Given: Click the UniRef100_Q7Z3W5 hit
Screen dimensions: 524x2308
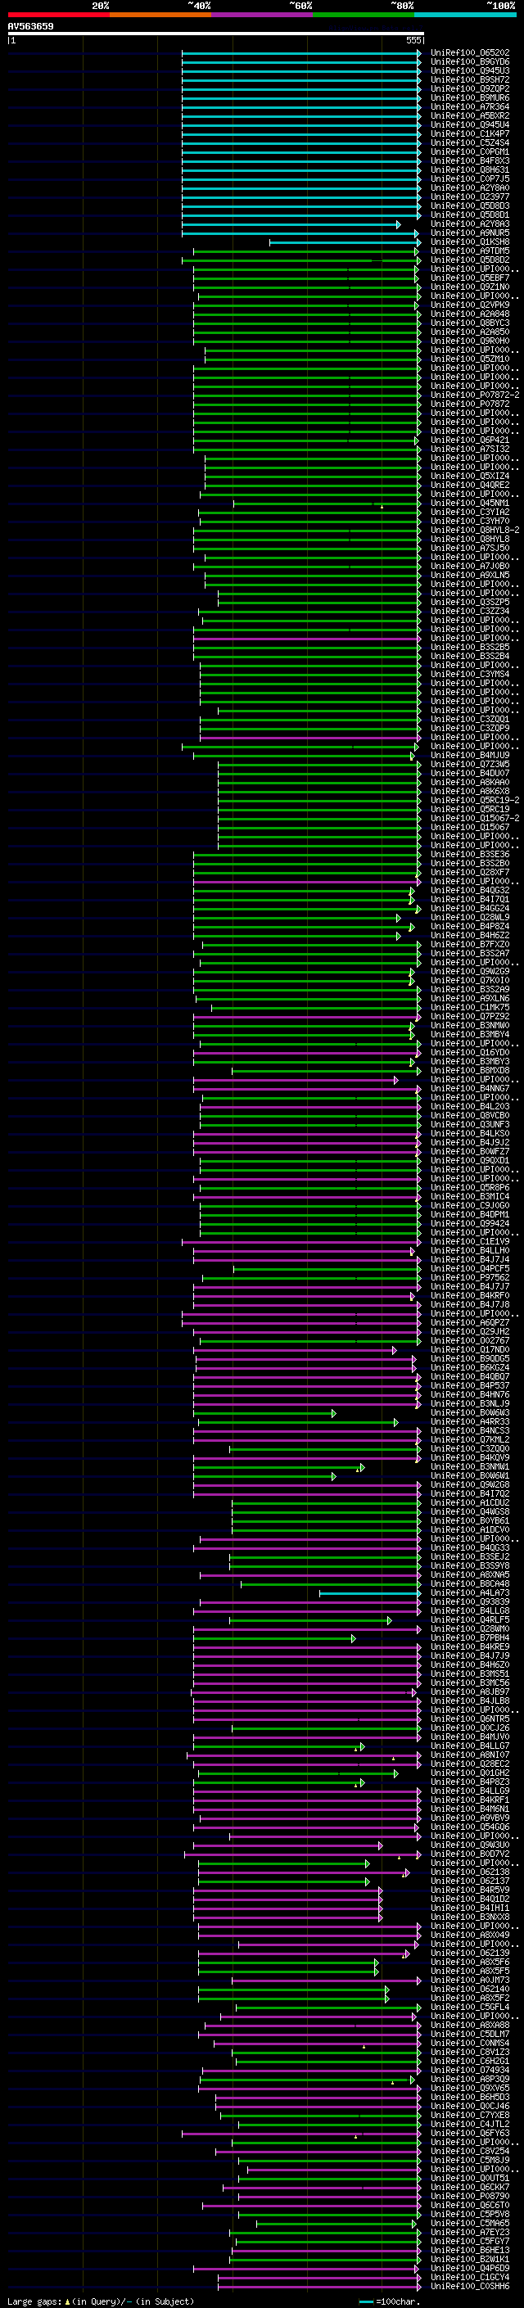Looking at the screenshot, I should (x=470, y=764).
